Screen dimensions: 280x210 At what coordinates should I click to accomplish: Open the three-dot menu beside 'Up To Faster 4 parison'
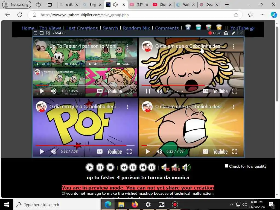tap(127, 46)
